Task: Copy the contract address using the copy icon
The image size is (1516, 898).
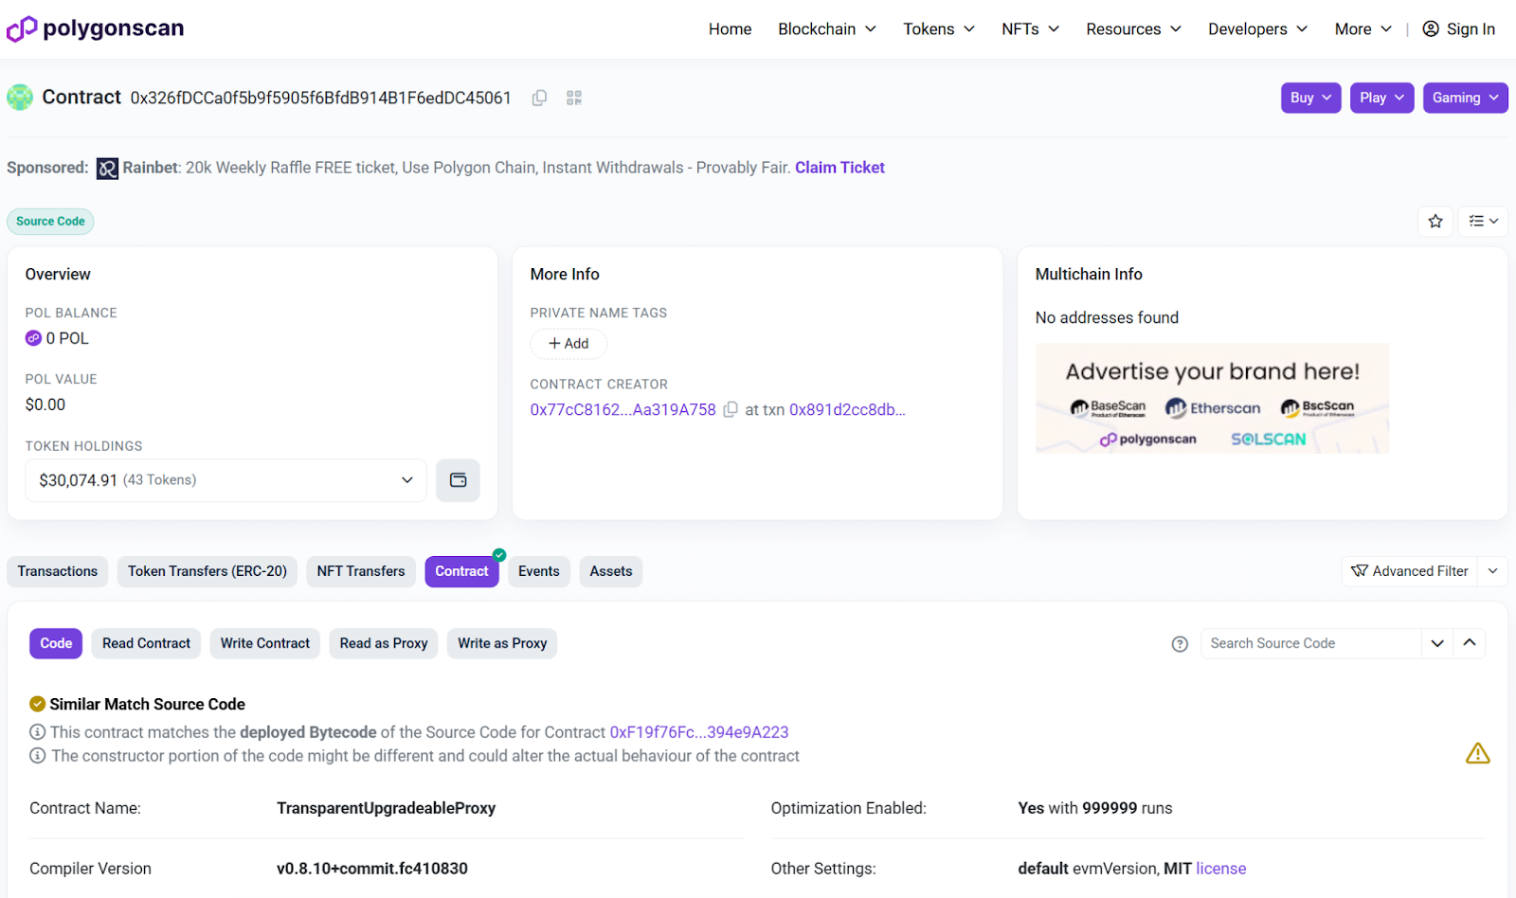Action: point(539,98)
